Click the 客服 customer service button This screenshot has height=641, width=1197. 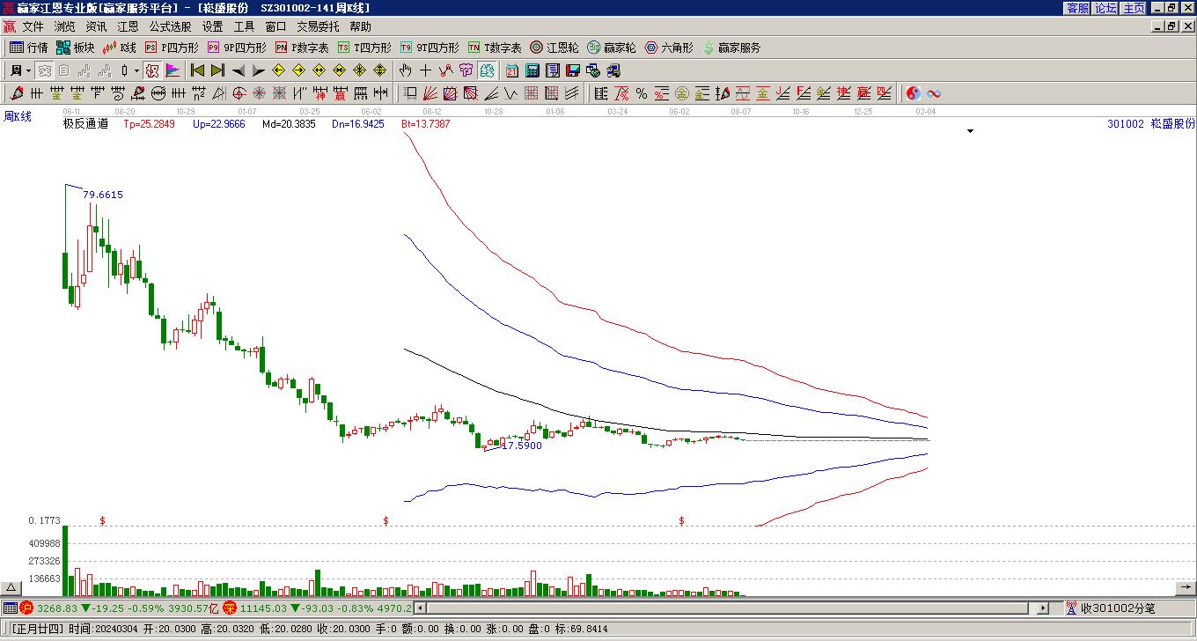(1077, 8)
